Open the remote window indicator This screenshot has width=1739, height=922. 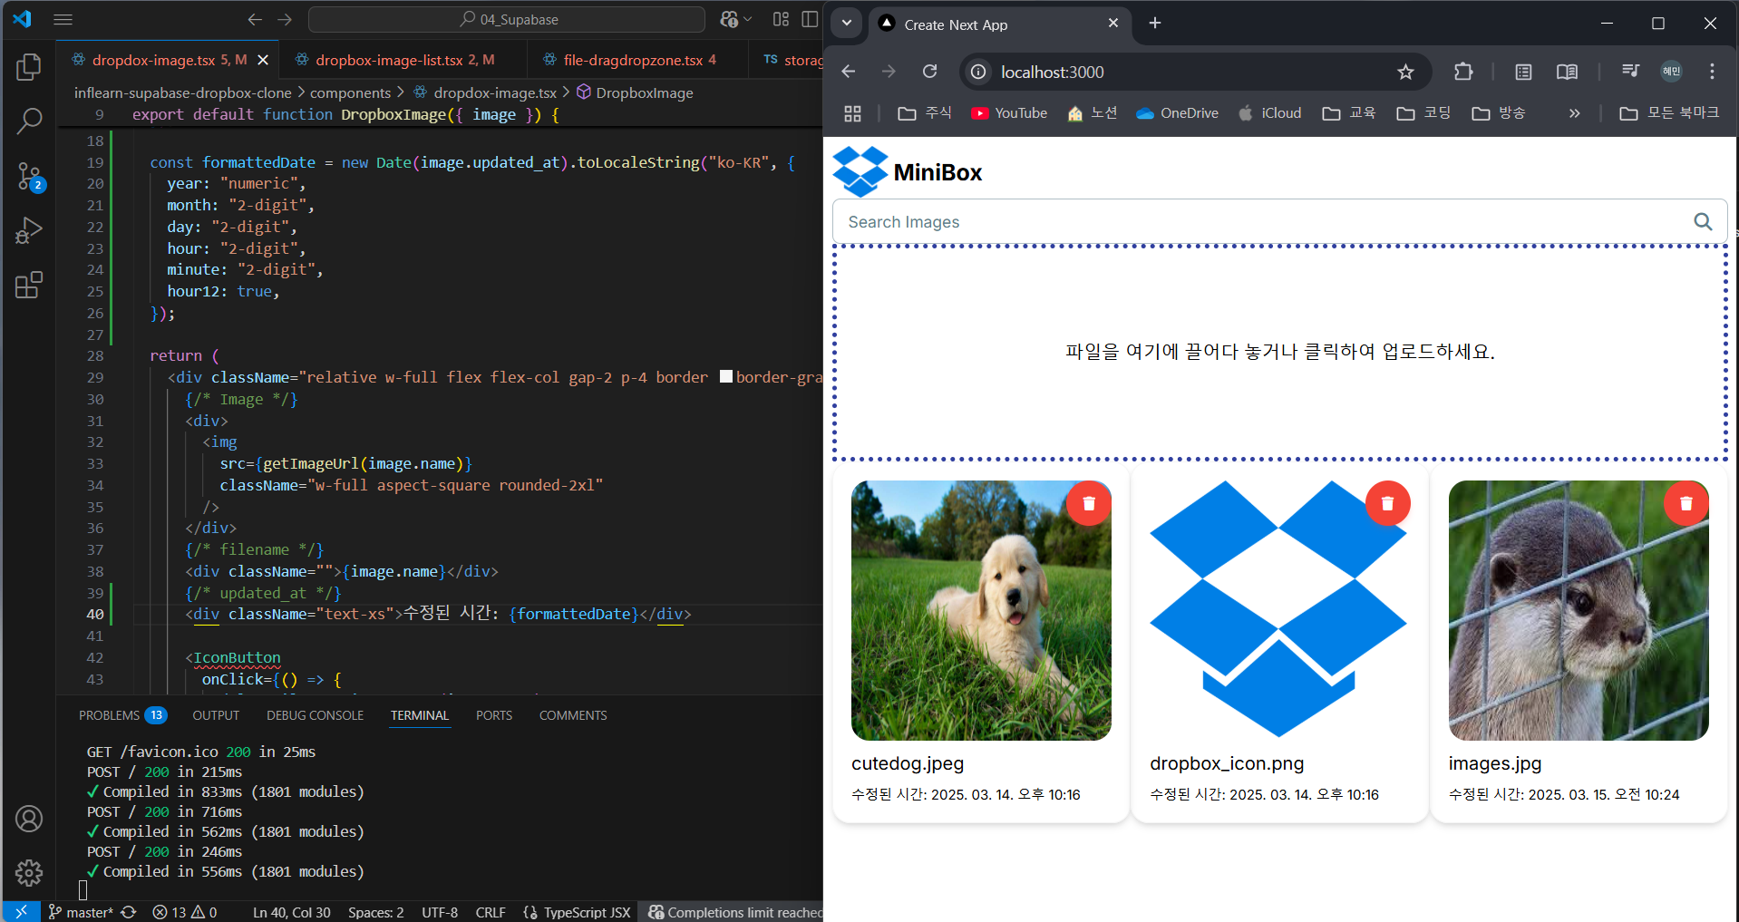[21, 912]
